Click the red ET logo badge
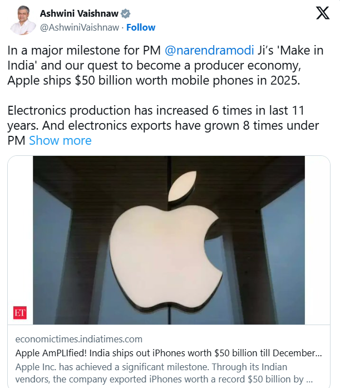 click(x=20, y=313)
